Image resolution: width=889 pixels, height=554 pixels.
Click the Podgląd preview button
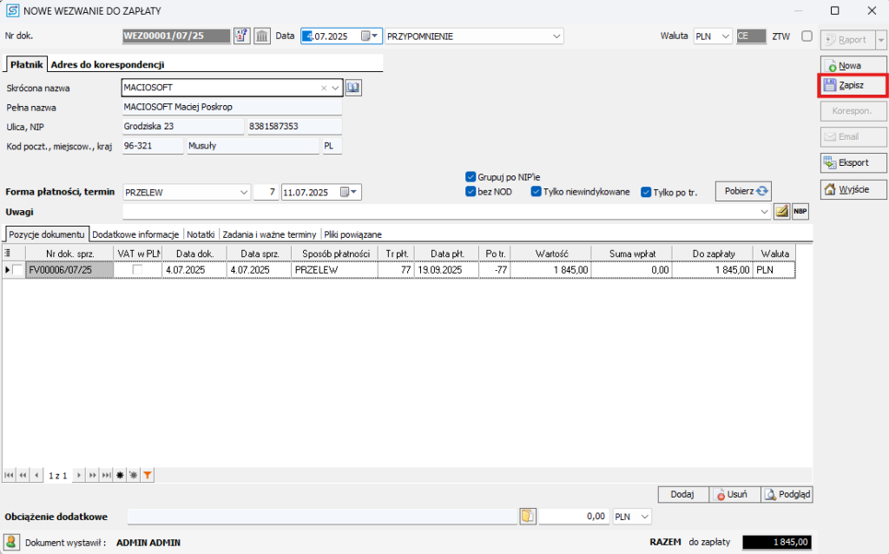click(787, 494)
